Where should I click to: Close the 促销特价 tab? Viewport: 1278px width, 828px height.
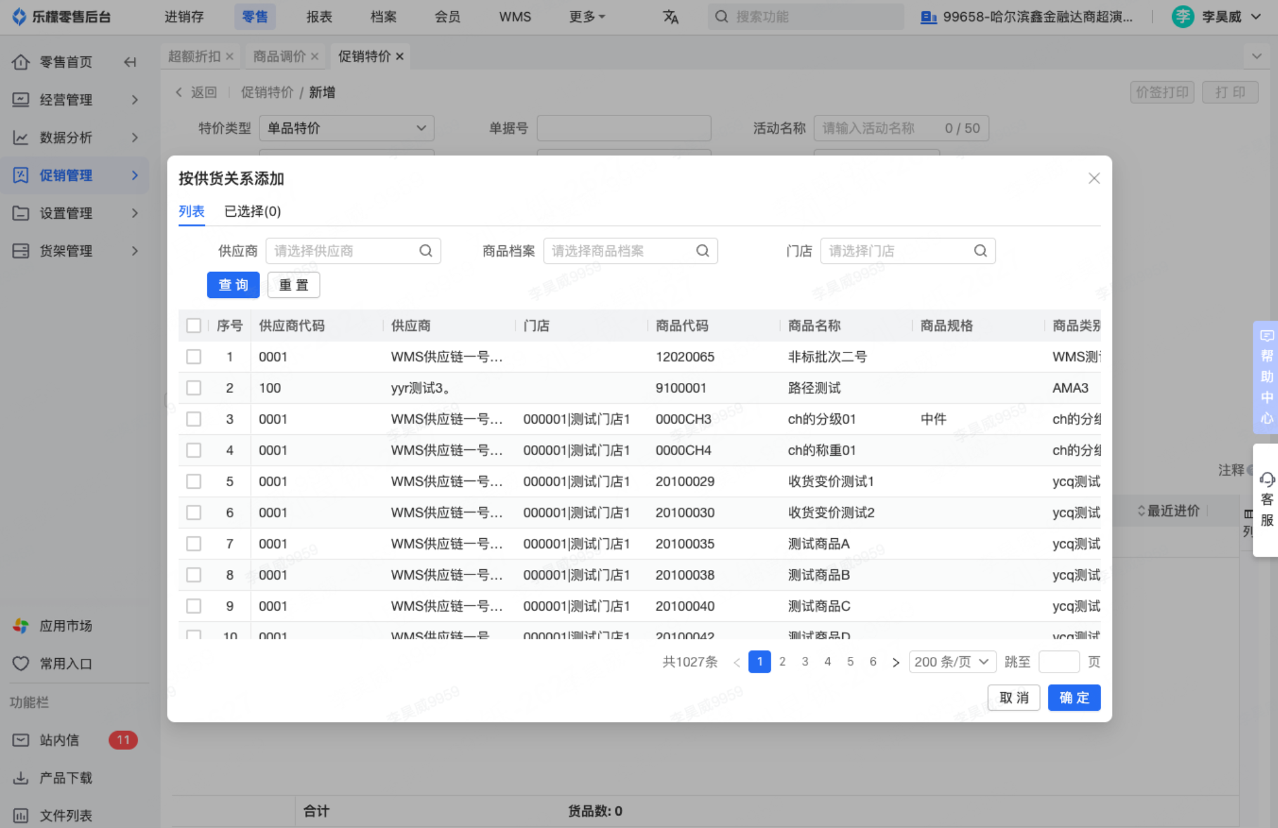coord(400,56)
